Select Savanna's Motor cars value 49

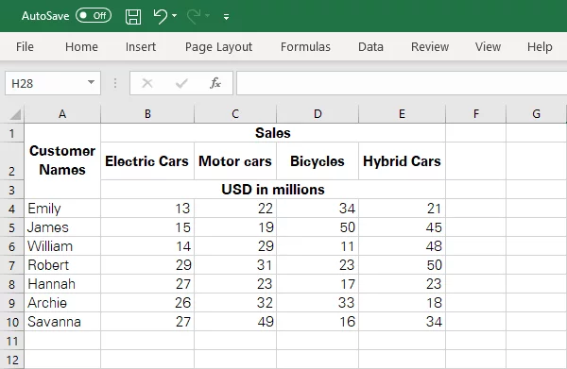[x=235, y=321]
